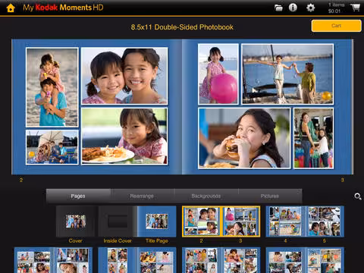The height and width of the screenshot is (273, 364).
Task: Select the Cover page thumbnail
Action: [x=76, y=221]
